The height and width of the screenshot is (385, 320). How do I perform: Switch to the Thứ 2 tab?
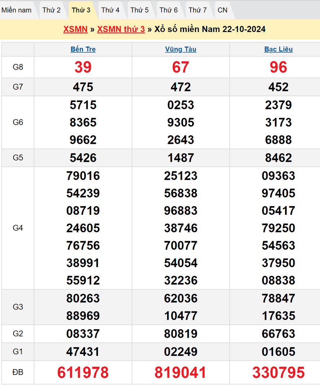pyautogui.click(x=52, y=10)
